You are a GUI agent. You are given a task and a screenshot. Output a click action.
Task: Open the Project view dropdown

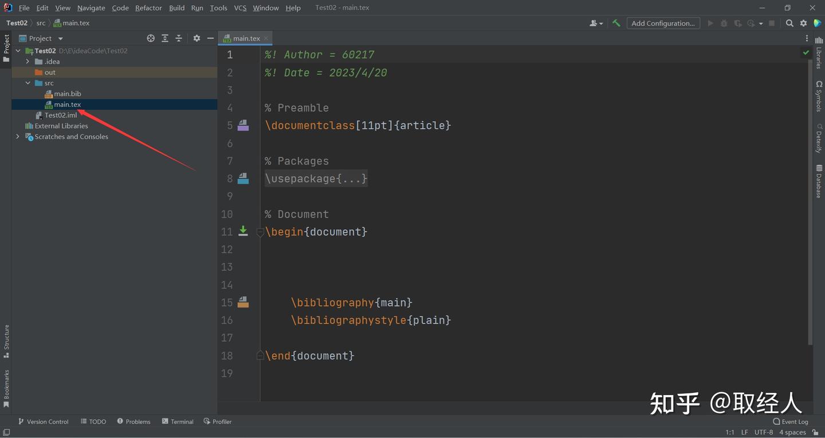[x=60, y=38]
